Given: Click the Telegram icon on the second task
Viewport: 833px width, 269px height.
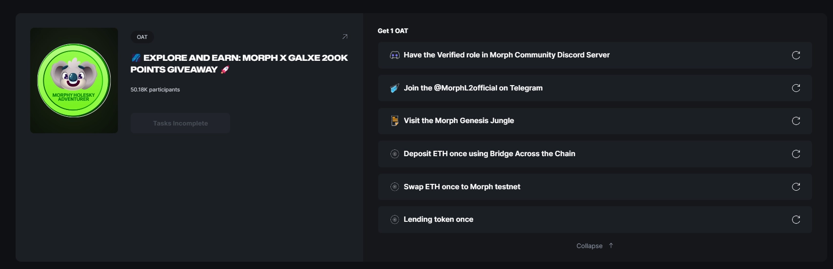Looking at the screenshot, I should [395, 88].
